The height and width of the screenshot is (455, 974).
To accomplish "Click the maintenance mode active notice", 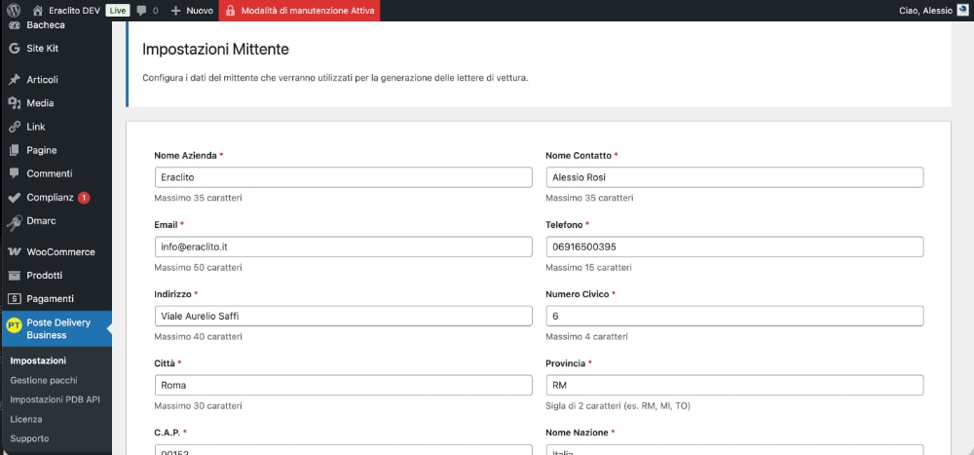I will click(299, 11).
